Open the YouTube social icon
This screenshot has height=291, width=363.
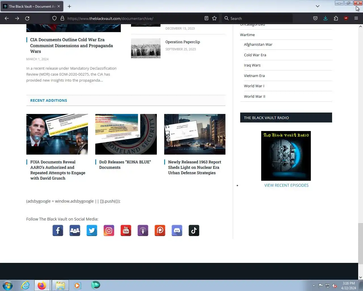[x=126, y=230]
